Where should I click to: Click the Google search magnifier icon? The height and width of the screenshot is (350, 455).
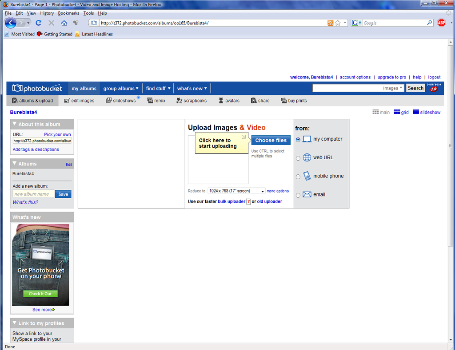coord(430,23)
